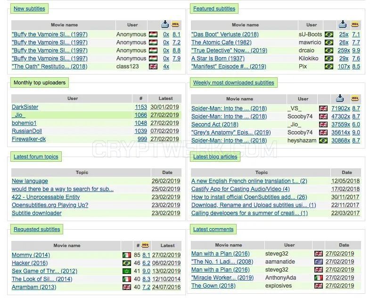Screen dimensions: 370x298
Task: Click the Italian flag beside Mommy (2014)
Action: [127, 255]
